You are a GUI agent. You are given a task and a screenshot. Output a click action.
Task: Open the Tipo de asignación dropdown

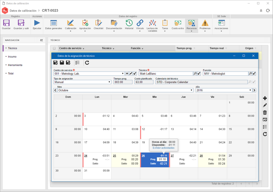tap(109, 82)
